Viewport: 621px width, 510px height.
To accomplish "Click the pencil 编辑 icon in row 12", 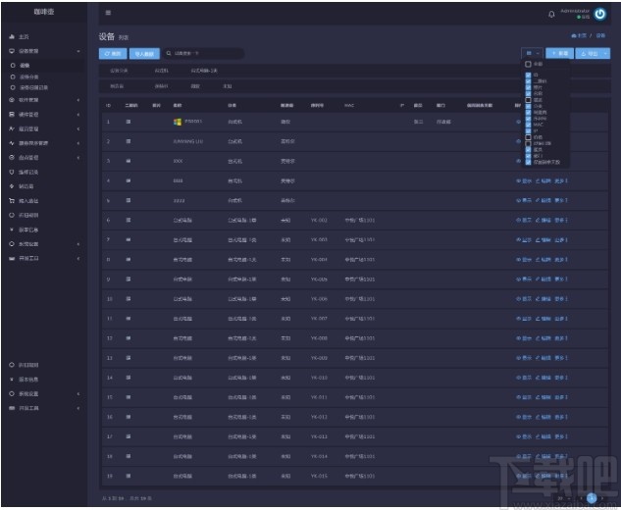I will [x=538, y=338].
